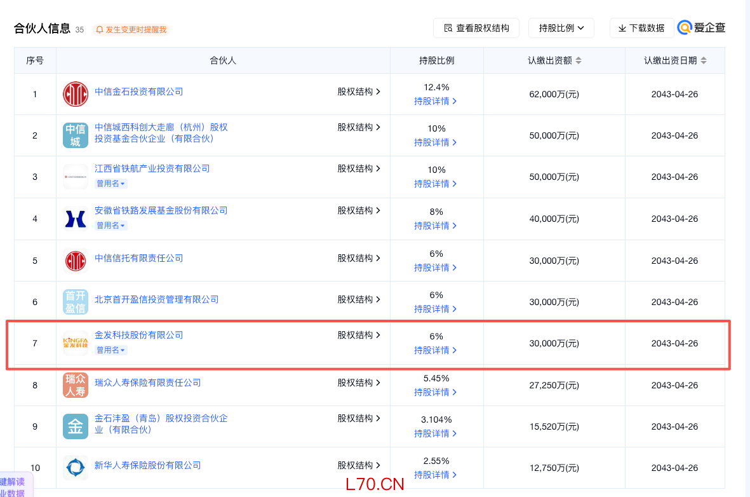Screen dimensions: 750x497
Task: View 持股详情 for the 3.104% holding
Action: point(435,433)
